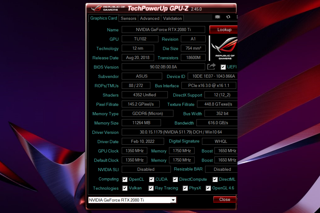The height and width of the screenshot is (213, 320).
Task: Click the Lookup button
Action: (223, 29)
